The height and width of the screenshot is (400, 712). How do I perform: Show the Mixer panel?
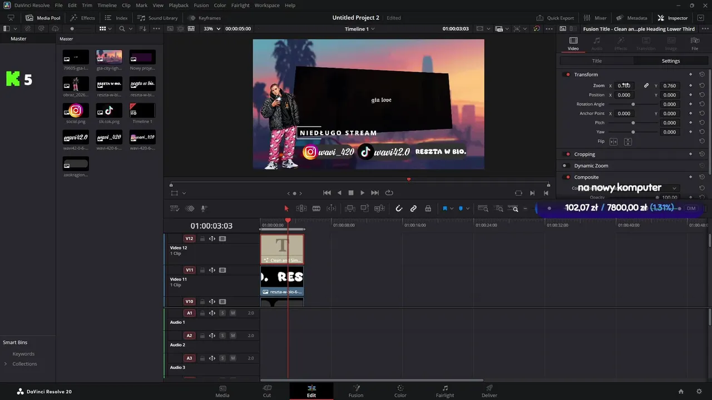coord(595,18)
